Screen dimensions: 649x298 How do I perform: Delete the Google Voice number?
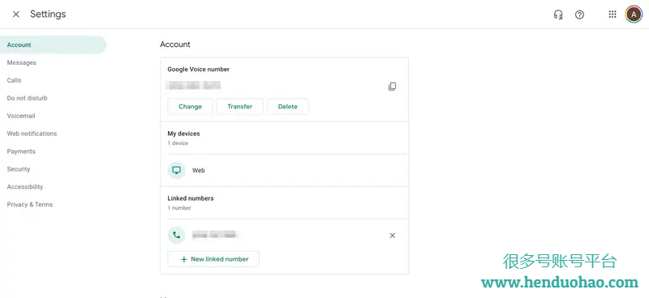288,106
